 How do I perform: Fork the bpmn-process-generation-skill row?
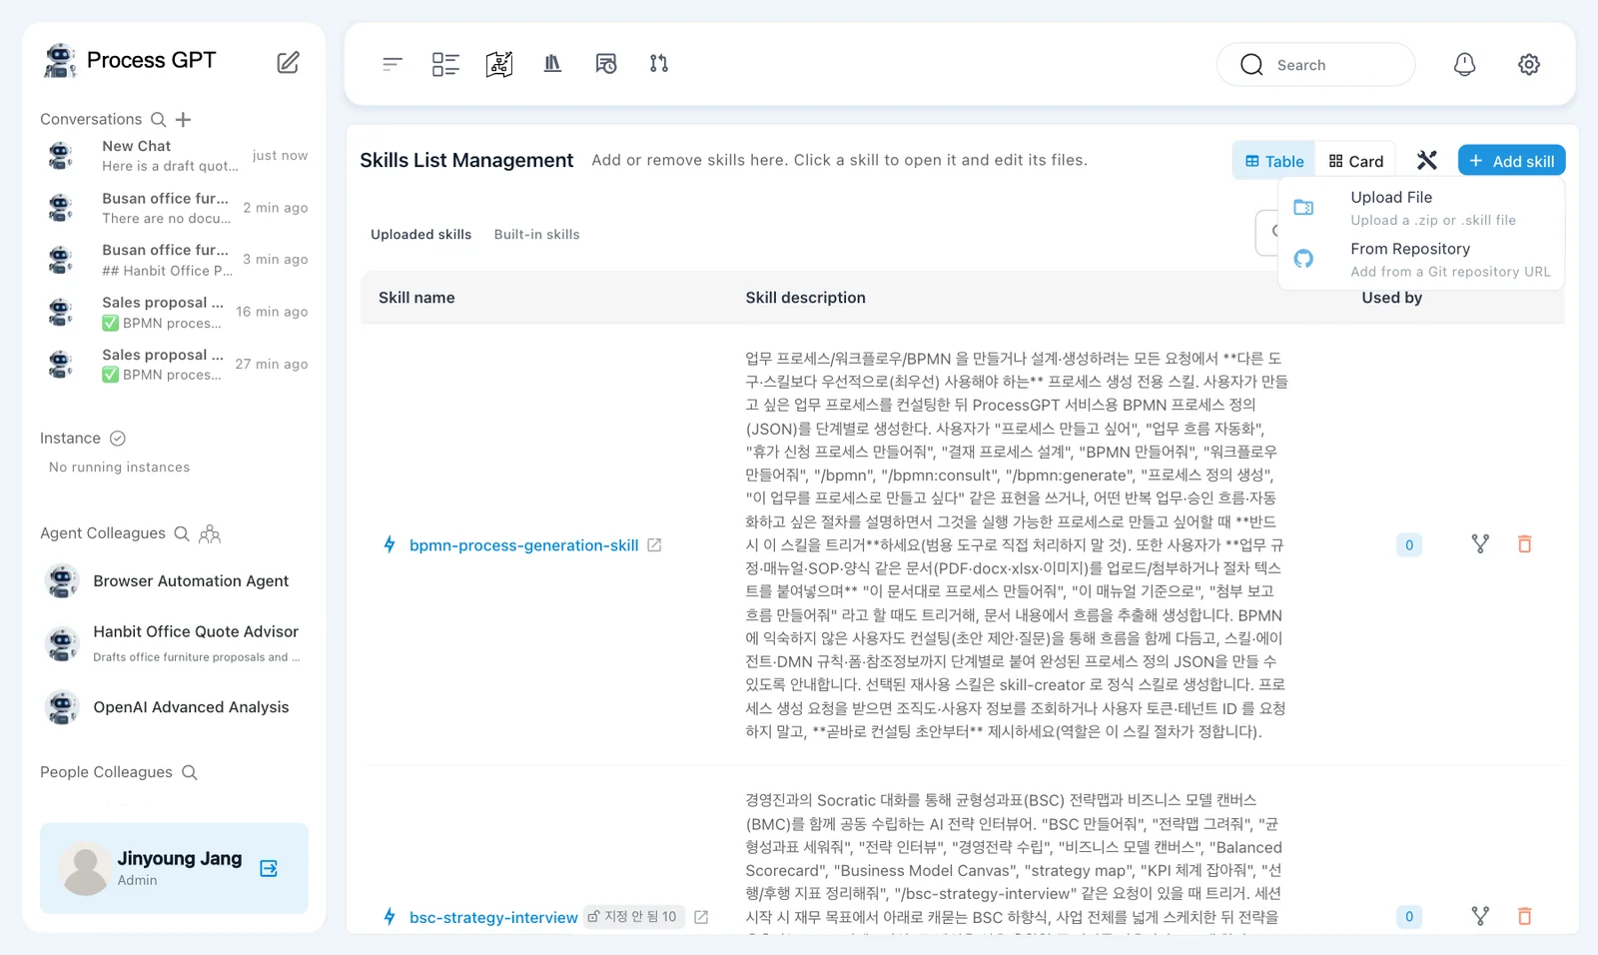click(1480, 544)
